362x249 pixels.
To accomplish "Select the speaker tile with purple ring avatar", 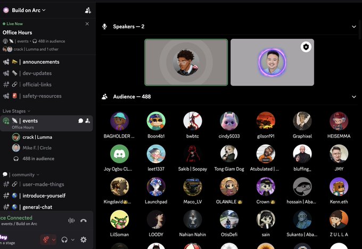I will (272, 62).
